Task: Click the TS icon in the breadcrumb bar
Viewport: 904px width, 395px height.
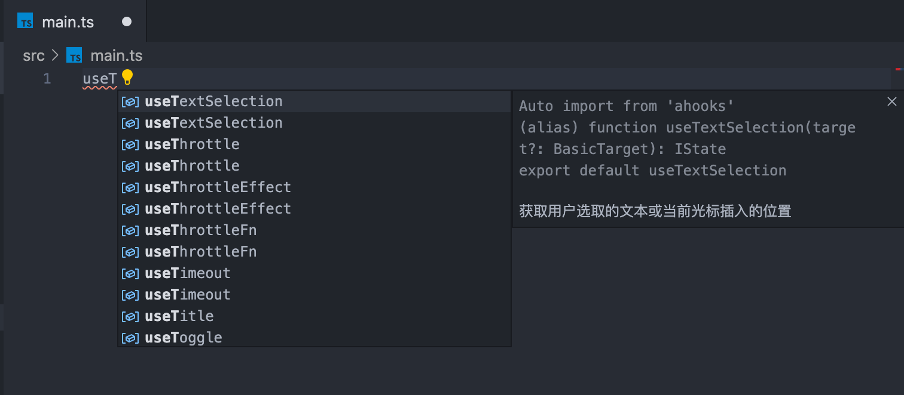Action: pyautogui.click(x=74, y=55)
